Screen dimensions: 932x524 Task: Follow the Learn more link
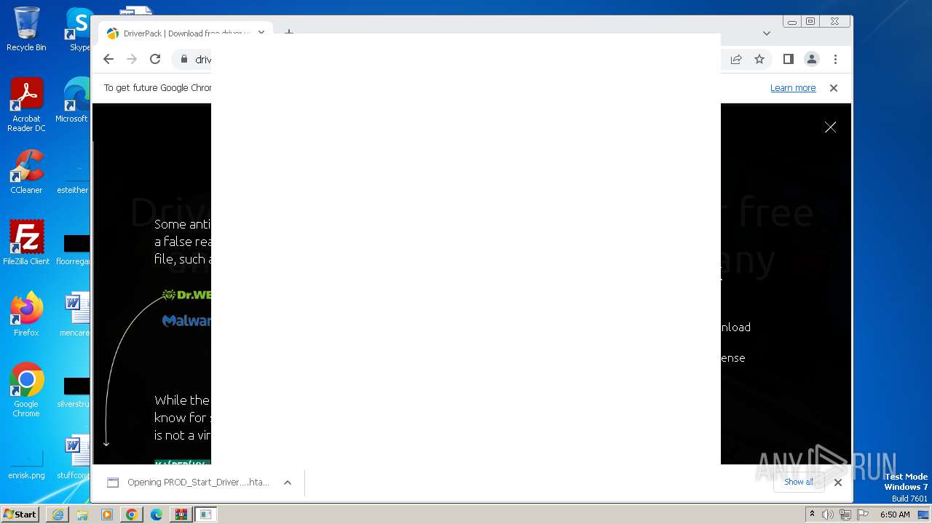point(793,88)
